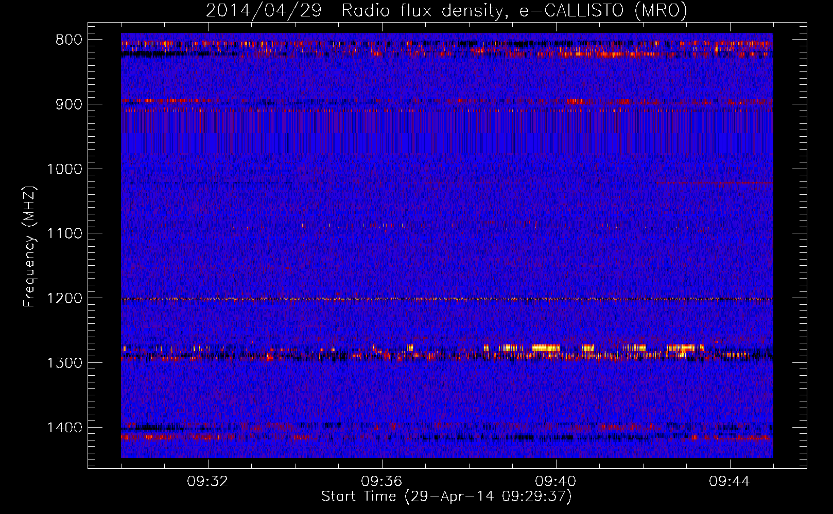Select the 900 frequency tick label
The width and height of the screenshot is (833, 514).
click(69, 104)
